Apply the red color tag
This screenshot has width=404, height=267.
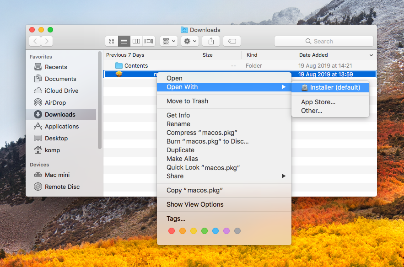[172, 231]
